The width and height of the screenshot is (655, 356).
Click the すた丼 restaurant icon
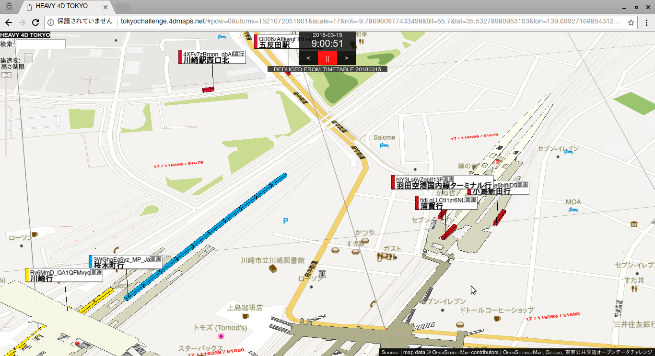(634, 289)
